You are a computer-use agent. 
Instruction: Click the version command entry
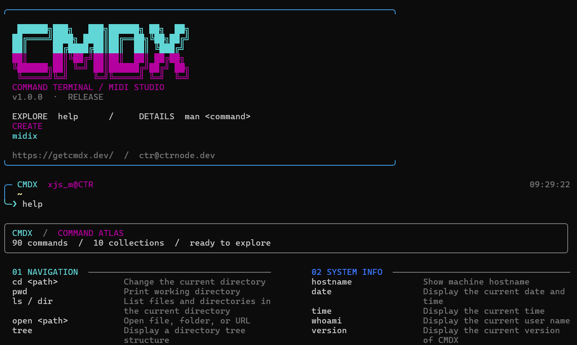(x=329, y=330)
